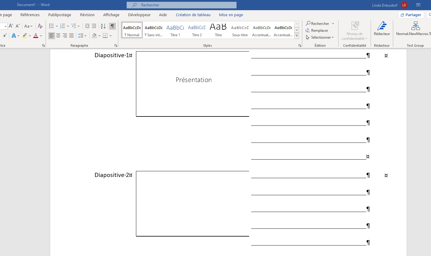Screen dimensions: 431x256
Task: Justify the paragraph text
Action: tap(71, 36)
